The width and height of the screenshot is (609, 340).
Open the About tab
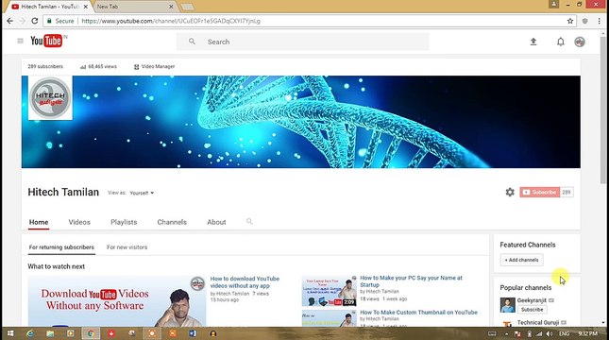click(x=216, y=222)
